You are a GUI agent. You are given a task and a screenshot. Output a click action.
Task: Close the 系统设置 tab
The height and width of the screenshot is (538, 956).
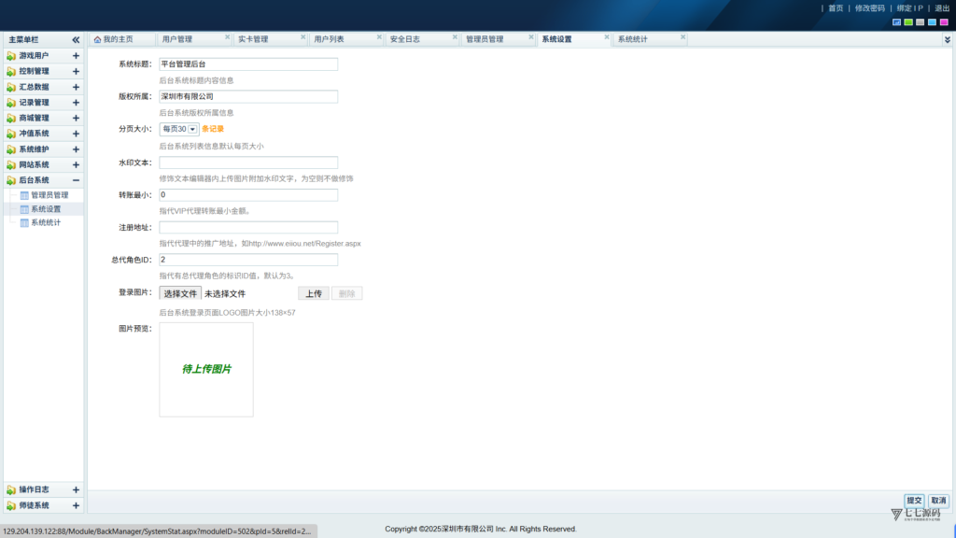(x=607, y=37)
